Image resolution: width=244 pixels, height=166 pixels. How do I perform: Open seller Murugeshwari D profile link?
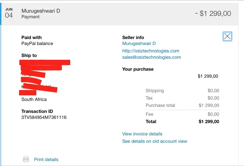click(139, 44)
